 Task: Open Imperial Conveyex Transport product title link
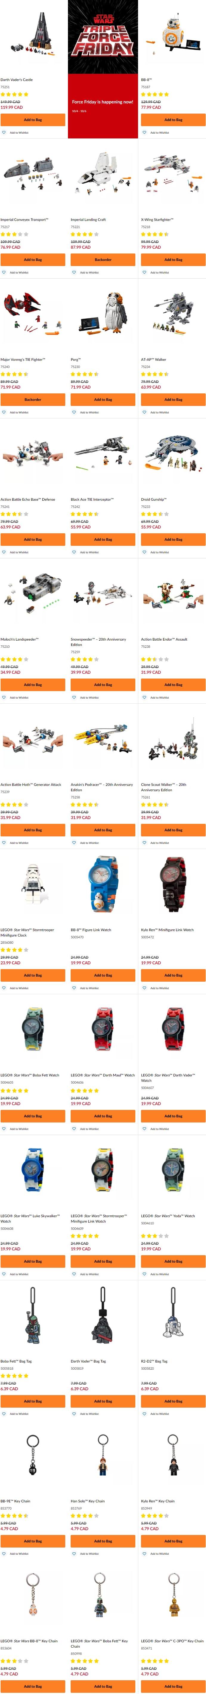coord(24,220)
